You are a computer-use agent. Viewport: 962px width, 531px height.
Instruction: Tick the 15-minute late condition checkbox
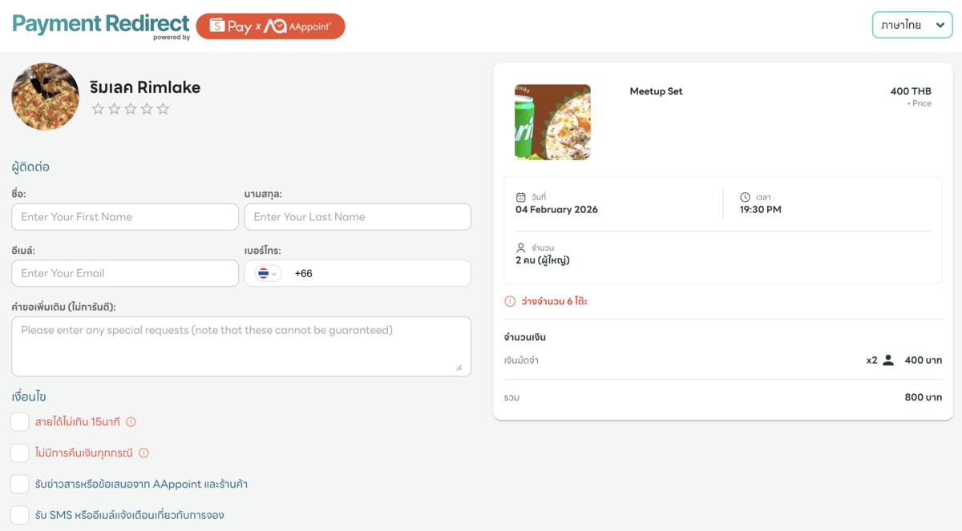pyautogui.click(x=20, y=422)
